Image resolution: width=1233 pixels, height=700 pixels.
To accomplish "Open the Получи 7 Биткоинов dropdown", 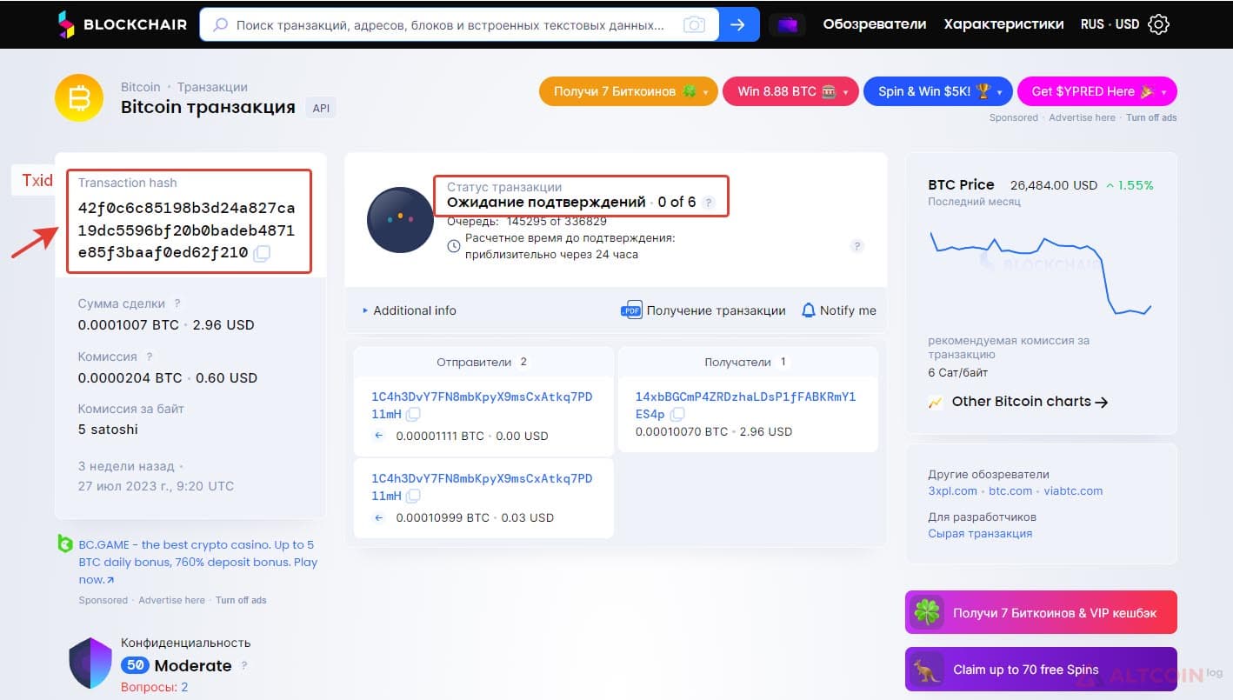I will [629, 91].
